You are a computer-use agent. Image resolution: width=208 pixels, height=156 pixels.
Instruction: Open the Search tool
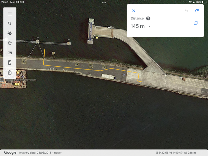click(10, 24)
